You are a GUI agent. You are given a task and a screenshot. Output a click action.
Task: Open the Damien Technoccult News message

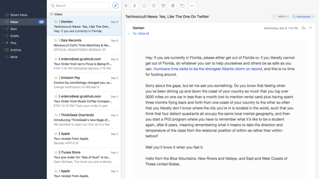click(84, 26)
